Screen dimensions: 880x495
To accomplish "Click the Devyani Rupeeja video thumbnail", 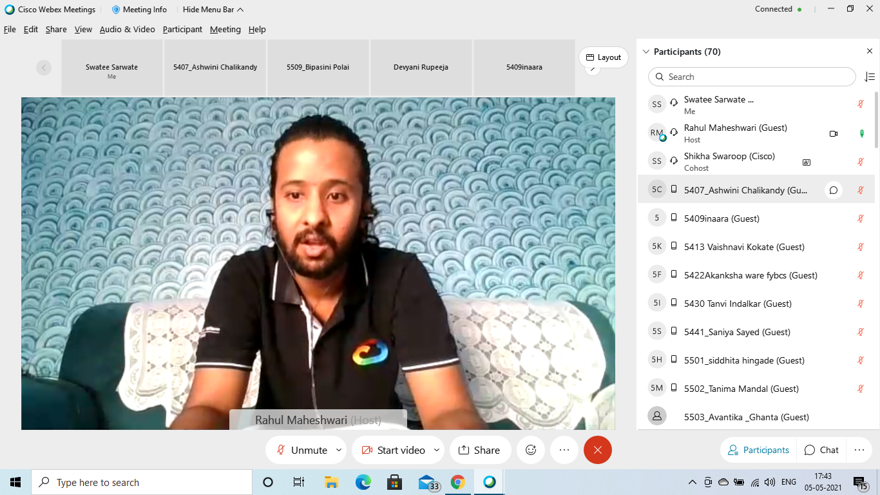I will pyautogui.click(x=421, y=67).
